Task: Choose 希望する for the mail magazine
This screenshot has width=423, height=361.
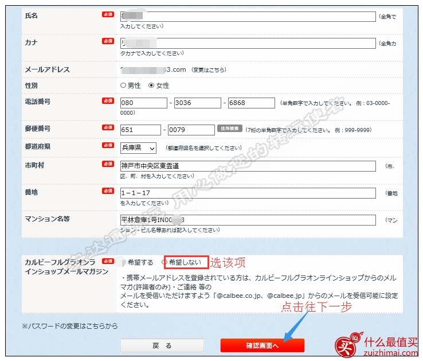Action: click(x=122, y=262)
